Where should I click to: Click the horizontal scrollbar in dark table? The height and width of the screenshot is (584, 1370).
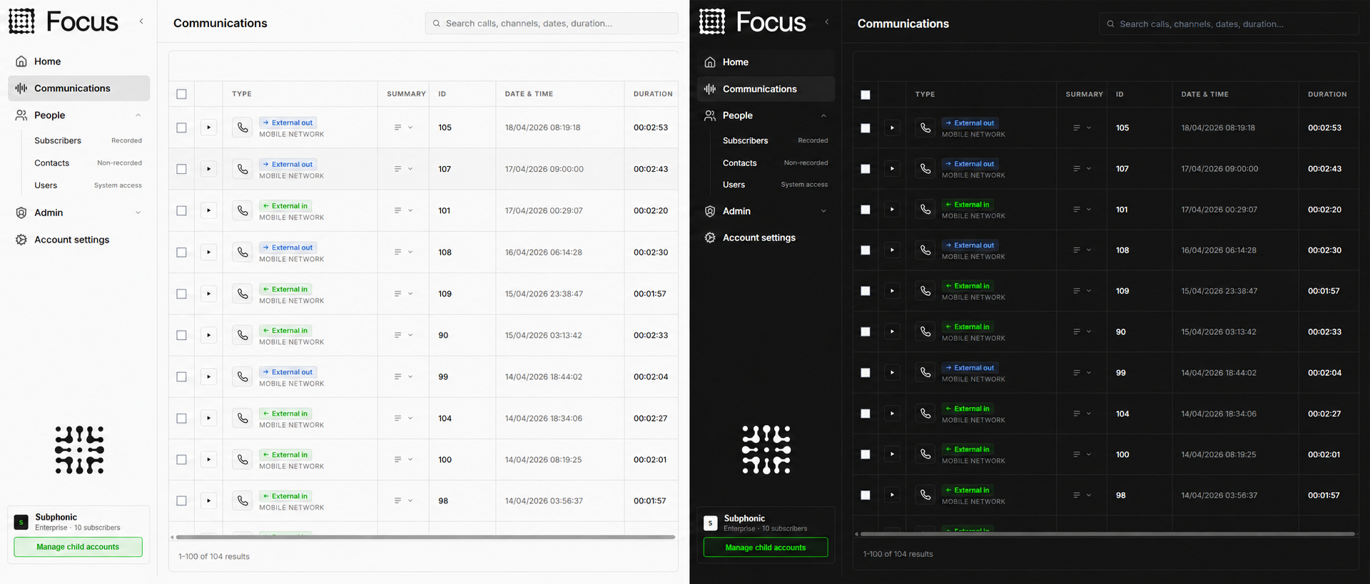1107,533
